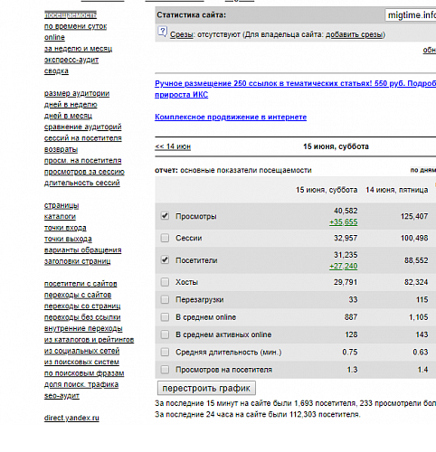Open точки входа report
The width and height of the screenshot is (436, 452).
pos(65,228)
